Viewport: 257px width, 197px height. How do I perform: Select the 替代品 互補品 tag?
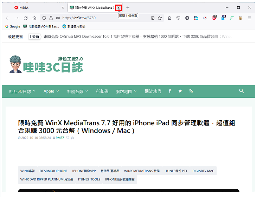click(110, 171)
